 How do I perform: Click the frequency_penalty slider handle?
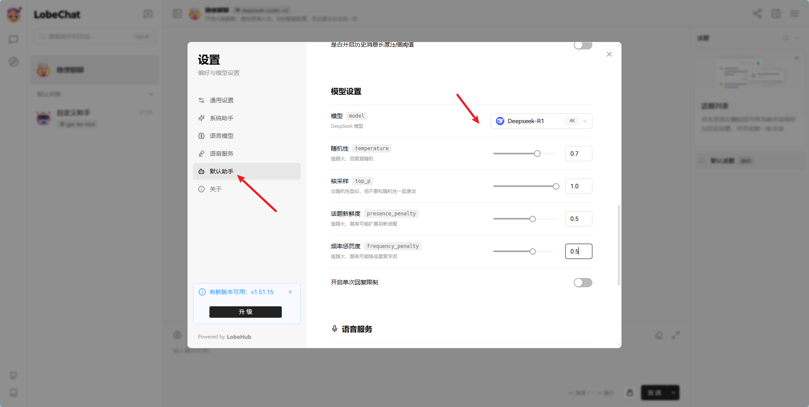click(533, 251)
